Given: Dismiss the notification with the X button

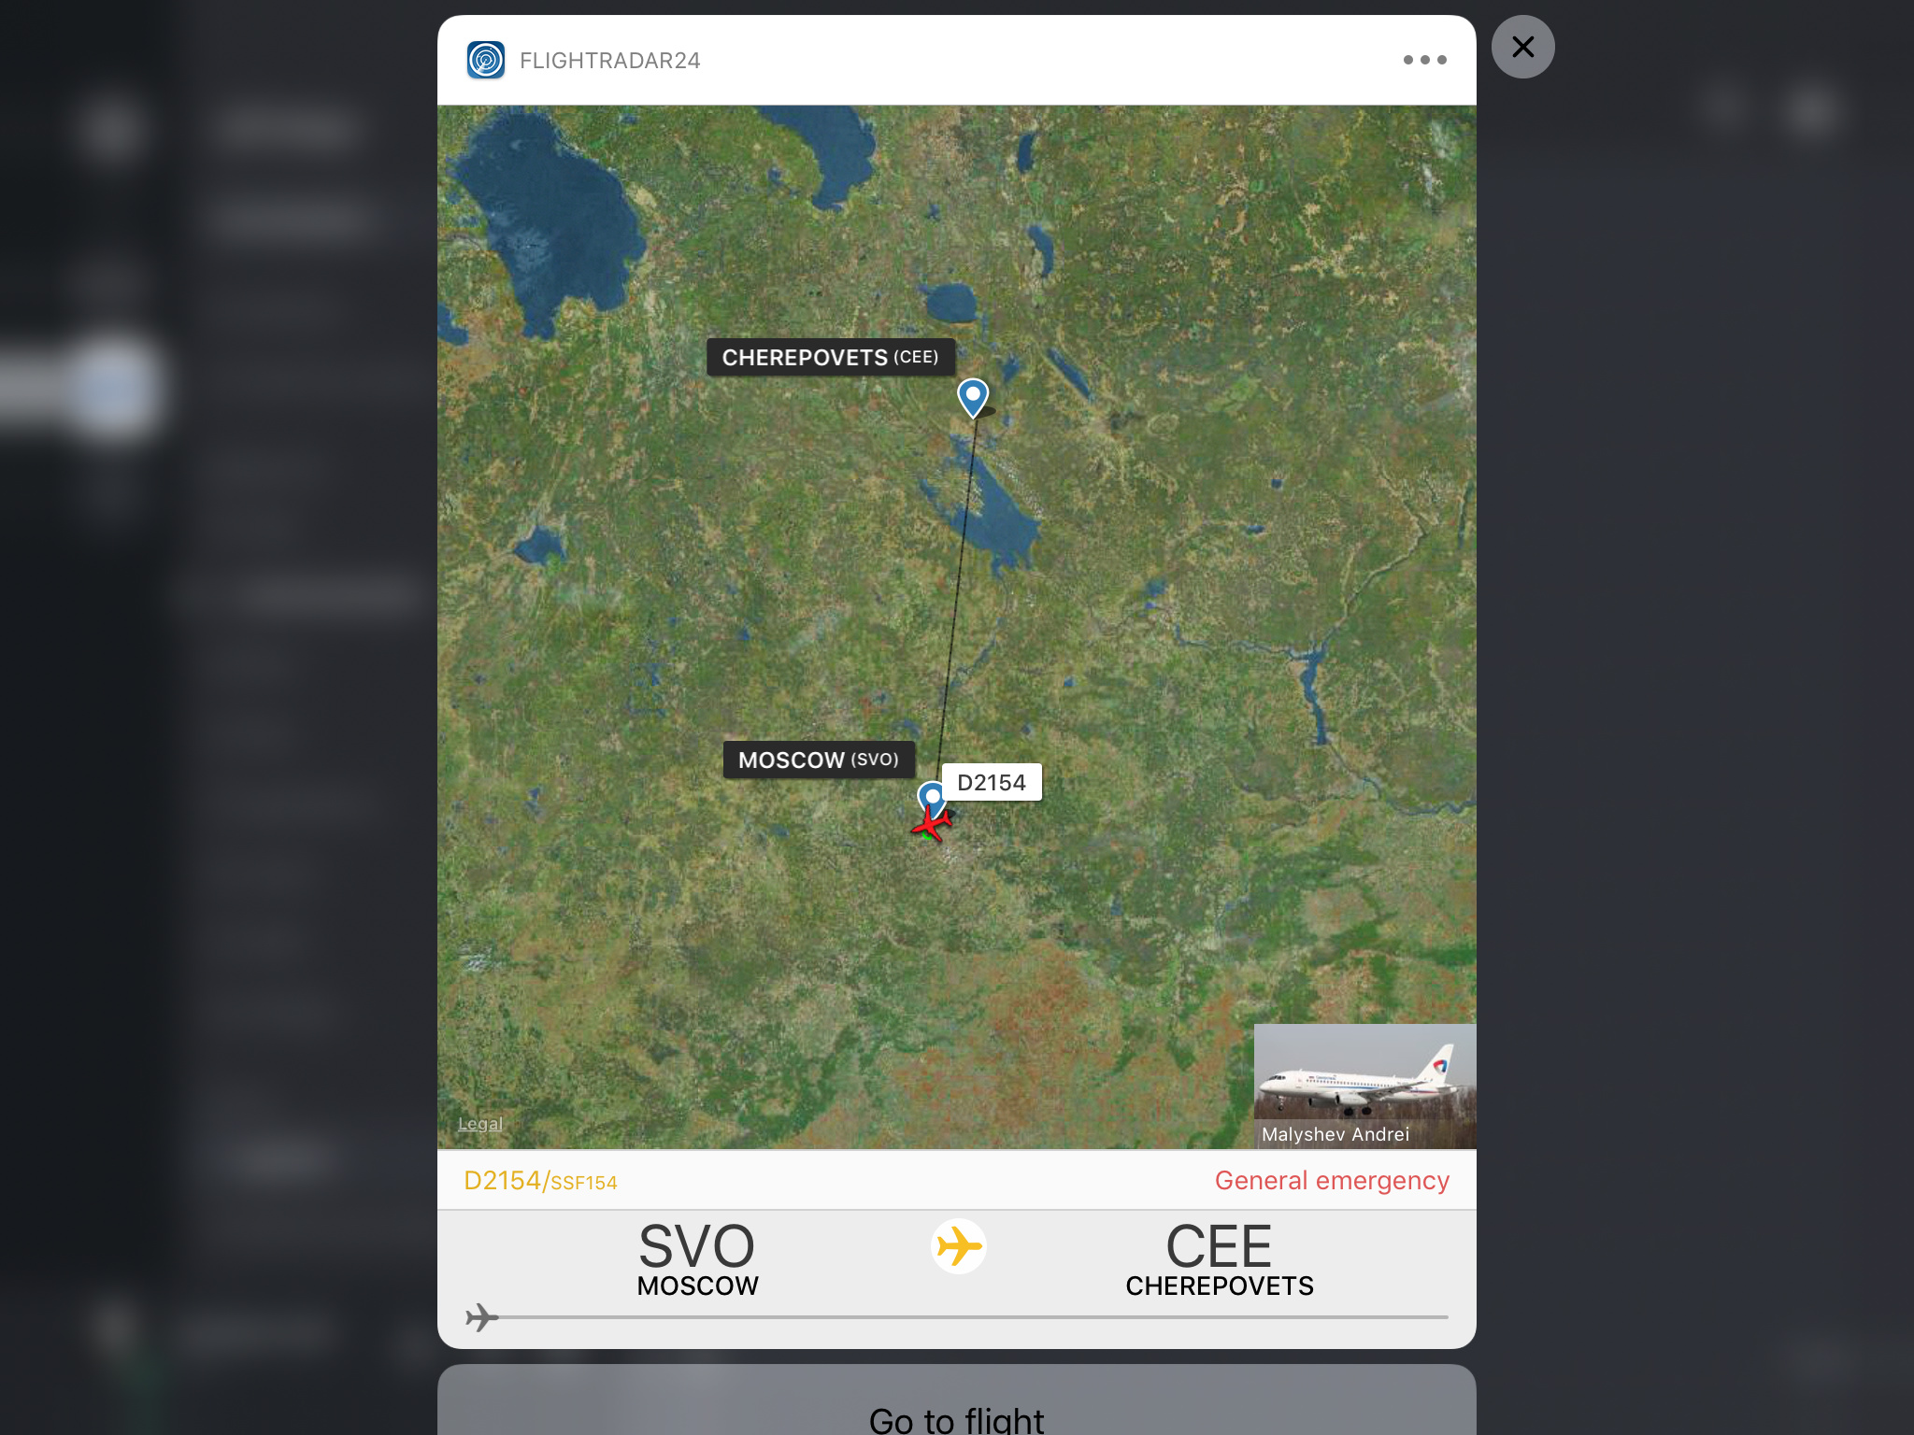Looking at the screenshot, I should pyautogui.click(x=1522, y=47).
